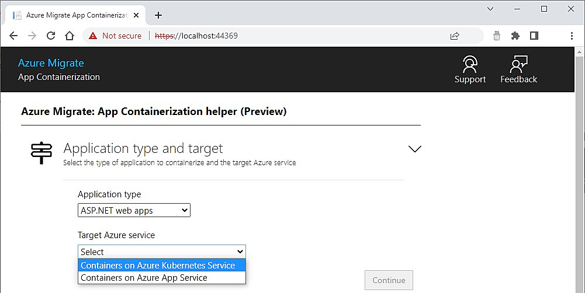This screenshot has height=293, width=585.
Task: Click the Application type label
Action: click(109, 194)
